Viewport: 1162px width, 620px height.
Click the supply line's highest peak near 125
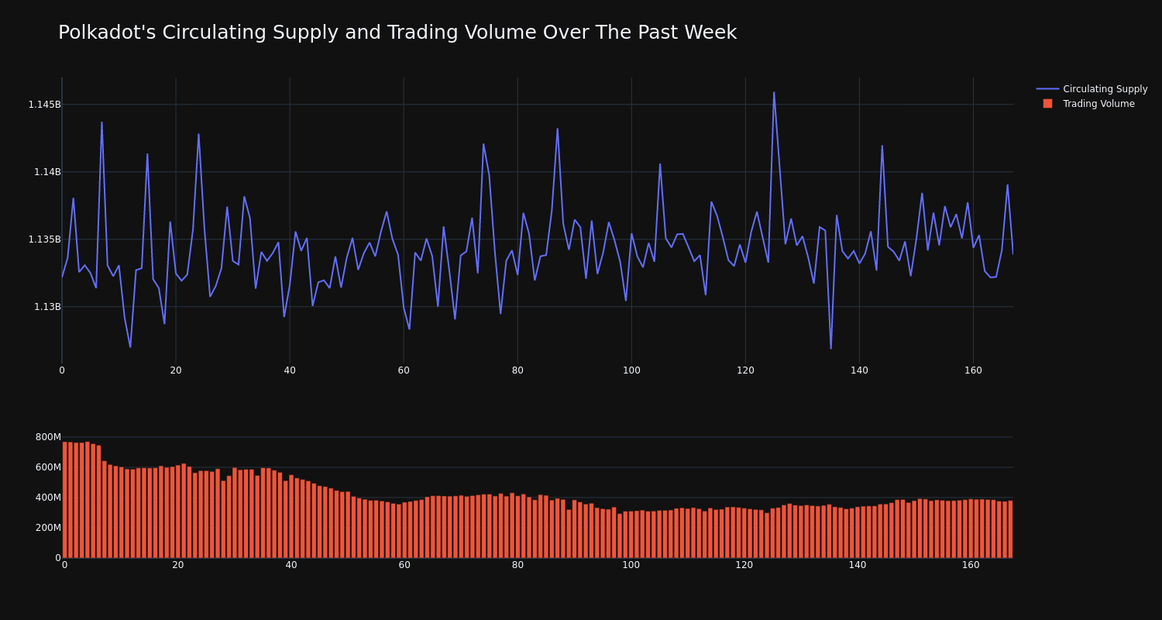(773, 92)
